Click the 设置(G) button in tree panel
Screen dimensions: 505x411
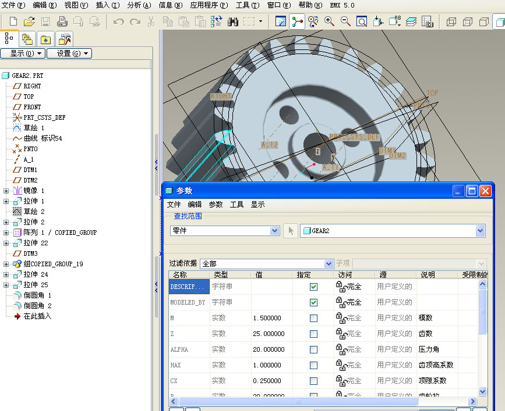click(x=69, y=53)
